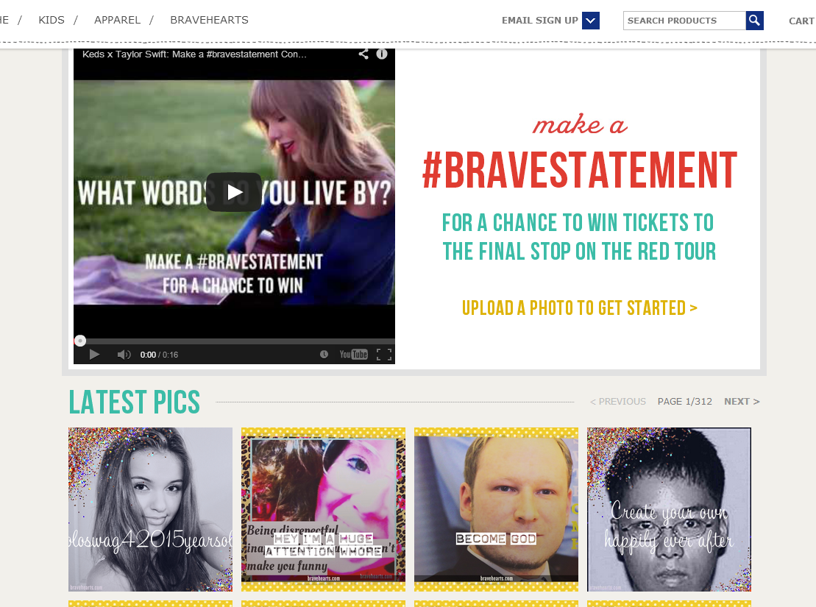
Task: Click Upload a Photo to Get Started link
Action: [x=580, y=308]
